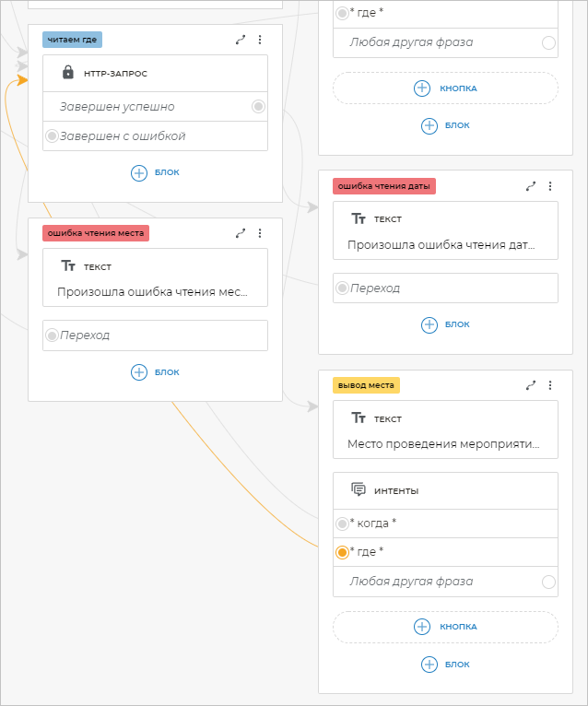This screenshot has height=706, width=588.
Task: Open three-dot menu of 'ошибка чтения даты' card
Action: pyautogui.click(x=550, y=185)
